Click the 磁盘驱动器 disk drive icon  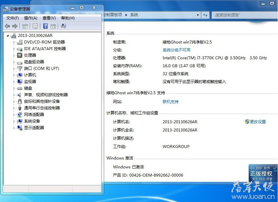(x=20, y=62)
